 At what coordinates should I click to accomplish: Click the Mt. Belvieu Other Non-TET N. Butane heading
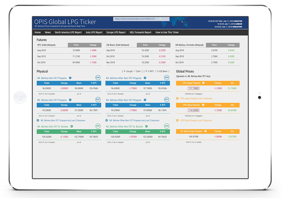(124, 126)
